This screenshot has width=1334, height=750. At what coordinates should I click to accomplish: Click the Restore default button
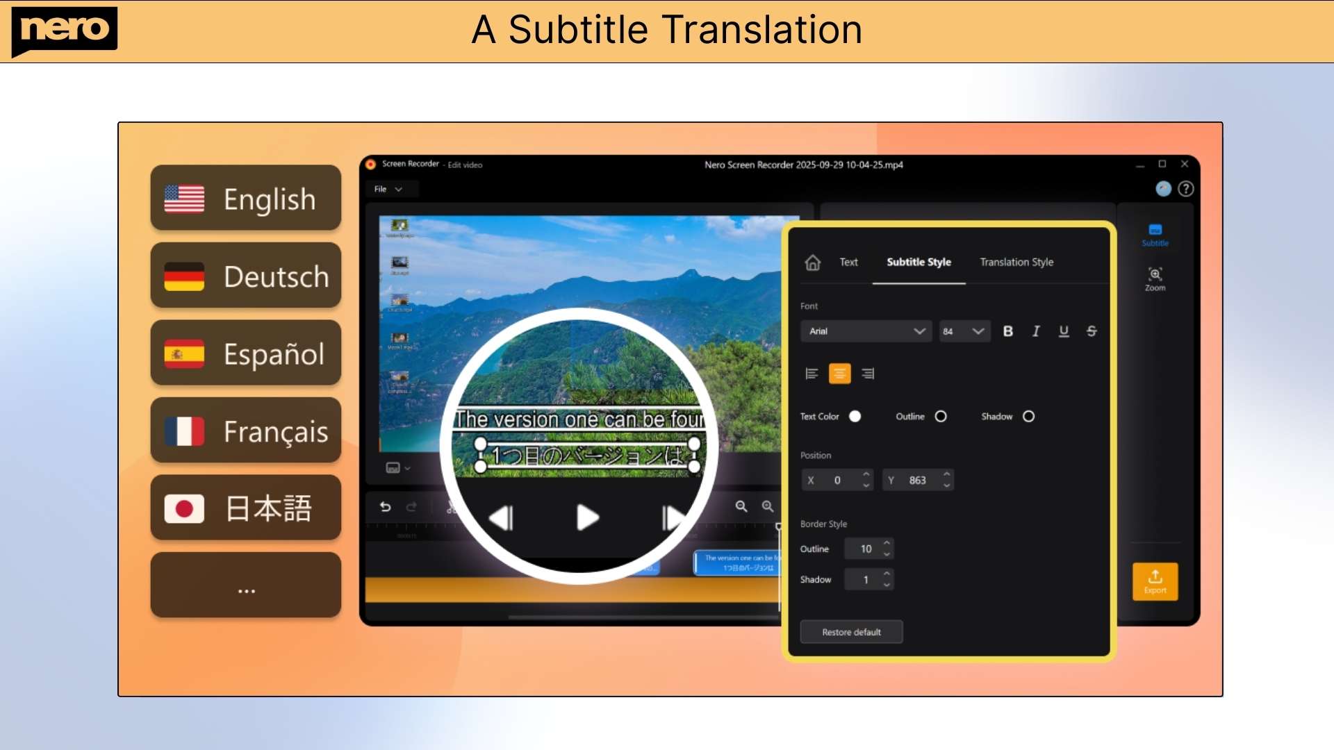click(850, 631)
